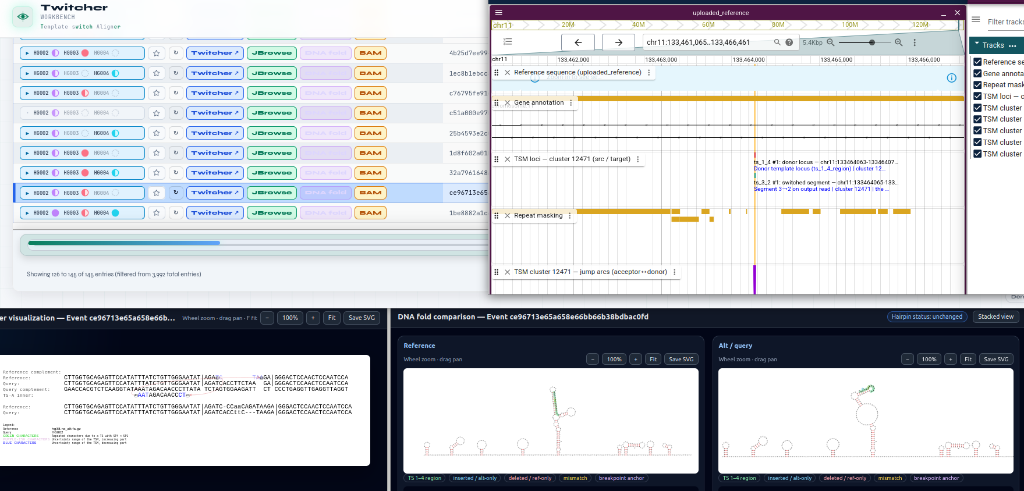Open track filter menu icon in sidebar
Viewport: 1024px width, 491px height.
[976, 19]
